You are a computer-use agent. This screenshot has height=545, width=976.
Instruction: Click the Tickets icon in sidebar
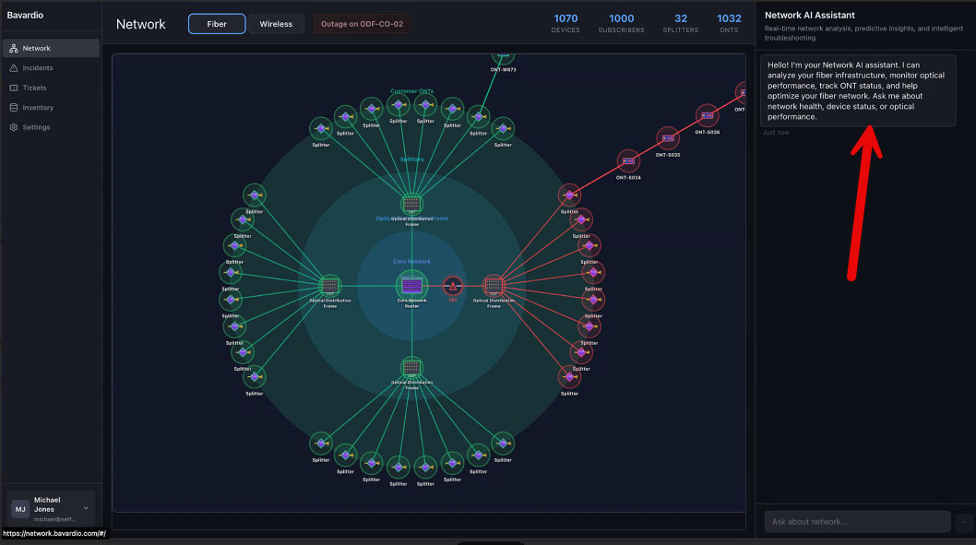click(x=14, y=88)
